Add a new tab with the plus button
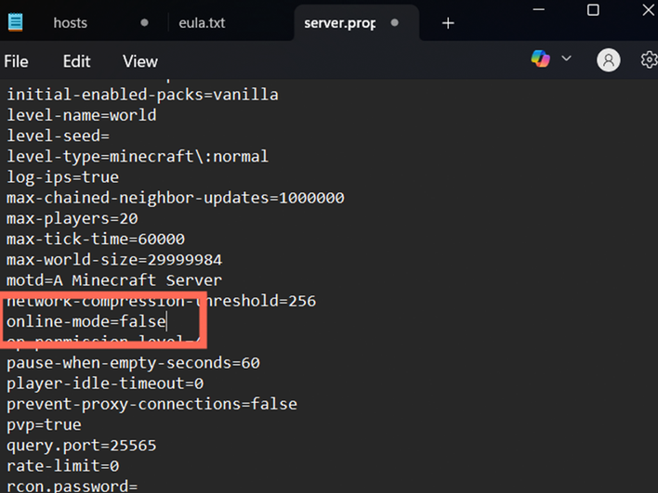The image size is (658, 493). [448, 23]
